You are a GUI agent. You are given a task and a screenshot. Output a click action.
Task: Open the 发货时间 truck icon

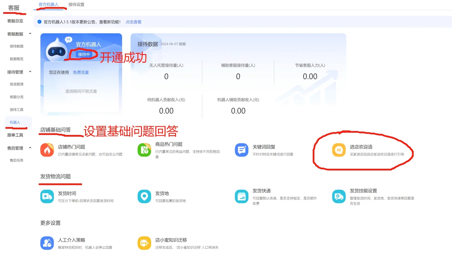[x=47, y=196]
